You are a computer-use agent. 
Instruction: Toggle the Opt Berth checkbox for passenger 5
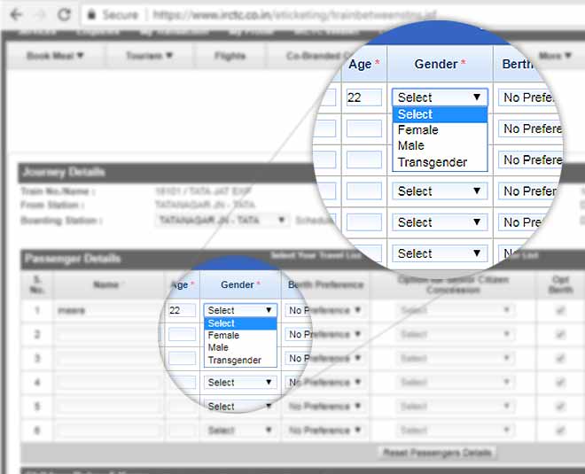point(560,406)
